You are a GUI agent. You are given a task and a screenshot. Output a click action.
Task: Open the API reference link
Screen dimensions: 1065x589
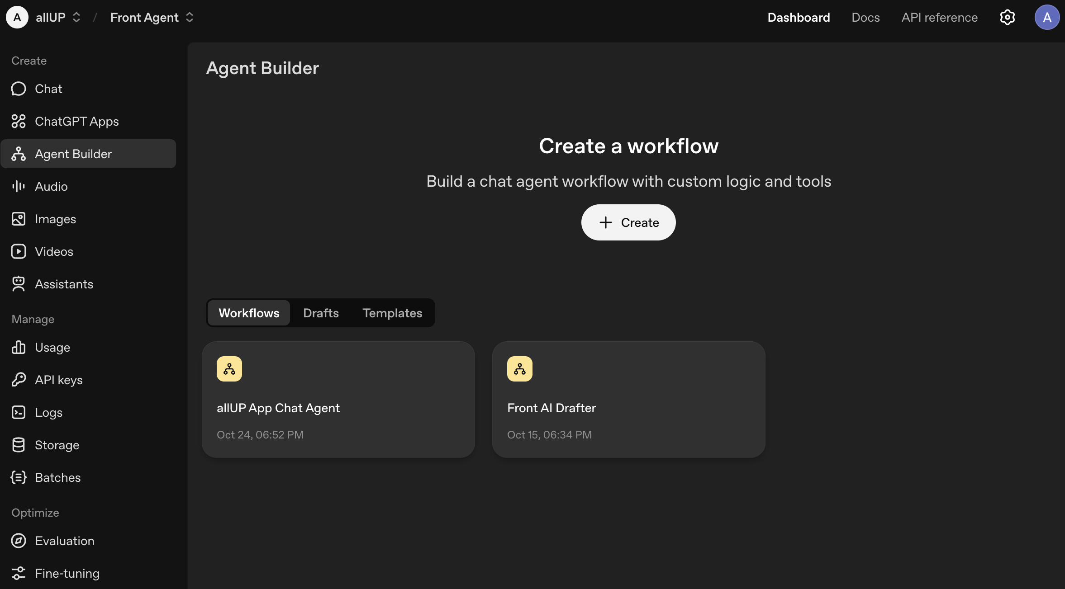tap(939, 17)
